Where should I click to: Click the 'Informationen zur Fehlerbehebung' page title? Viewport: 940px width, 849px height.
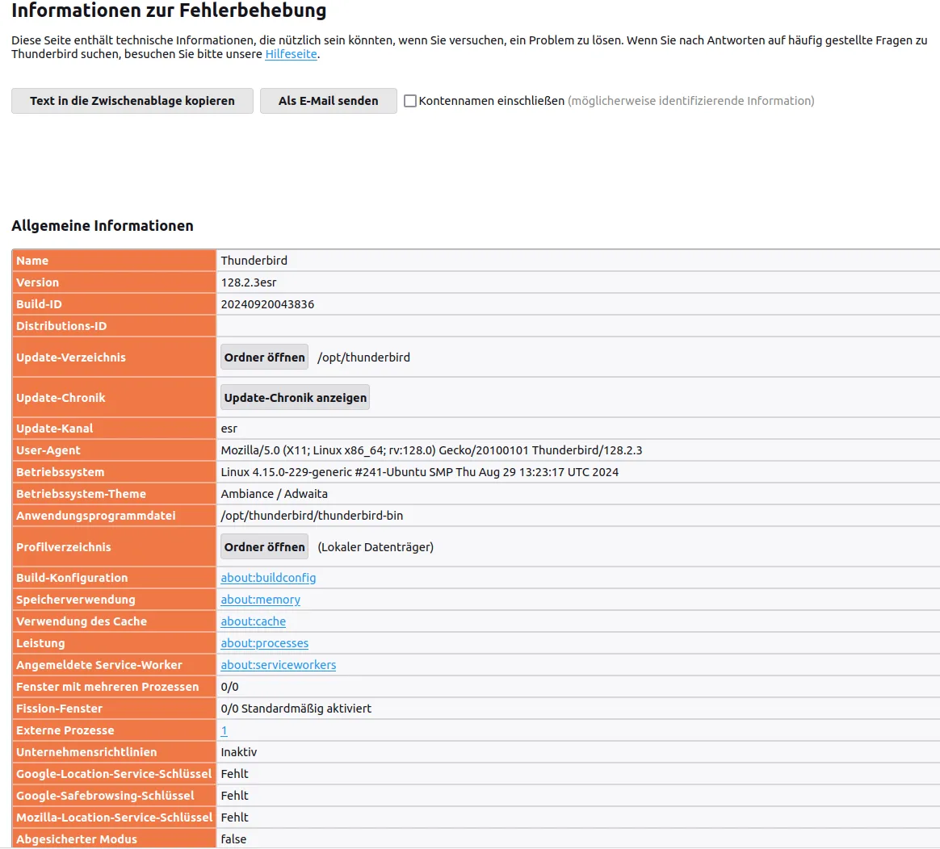tap(169, 10)
